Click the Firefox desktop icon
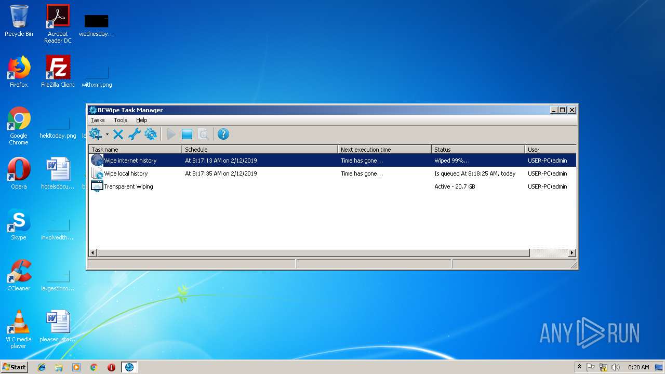The height and width of the screenshot is (374, 665). (19, 72)
